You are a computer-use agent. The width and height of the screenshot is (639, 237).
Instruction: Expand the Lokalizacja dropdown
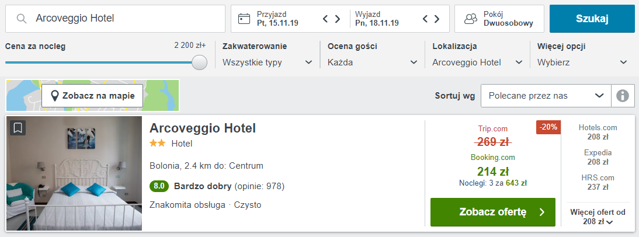pyautogui.click(x=478, y=62)
